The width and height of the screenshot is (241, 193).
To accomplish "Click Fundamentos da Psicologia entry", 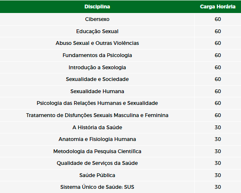I will pos(97,55).
